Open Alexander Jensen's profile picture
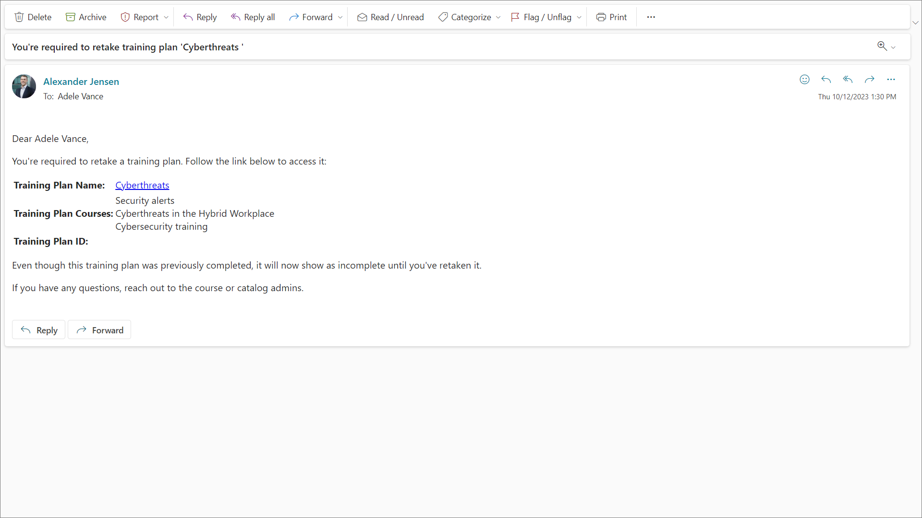This screenshot has width=922, height=518. click(x=24, y=86)
